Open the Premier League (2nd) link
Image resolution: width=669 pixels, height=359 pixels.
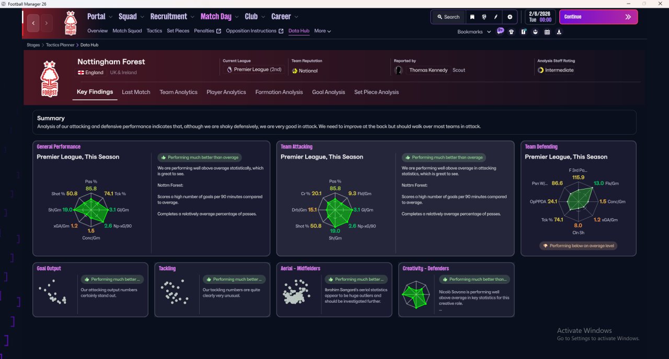click(258, 69)
